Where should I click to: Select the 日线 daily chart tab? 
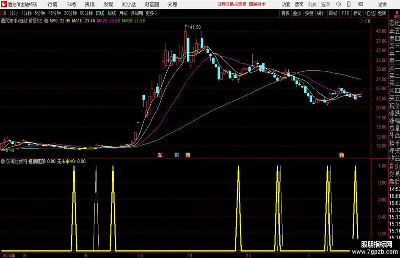point(100,13)
